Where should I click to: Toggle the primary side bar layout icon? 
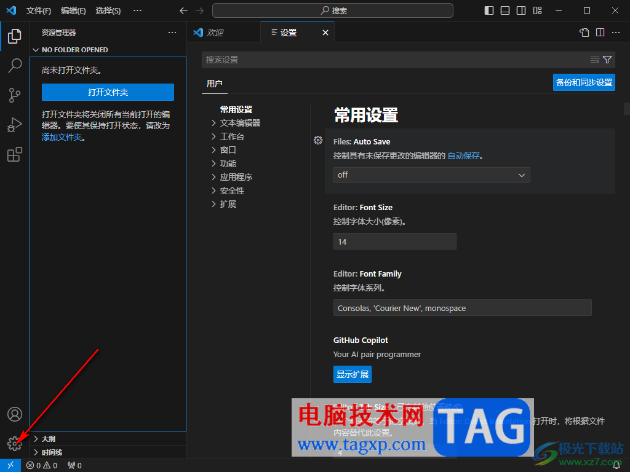489,10
